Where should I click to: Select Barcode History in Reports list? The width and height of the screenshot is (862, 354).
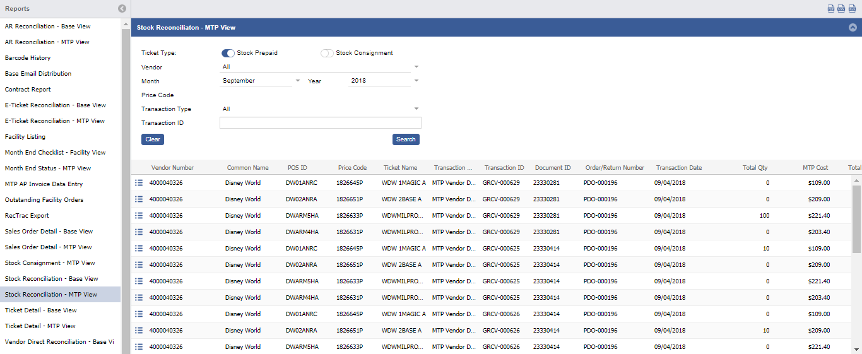(28, 58)
